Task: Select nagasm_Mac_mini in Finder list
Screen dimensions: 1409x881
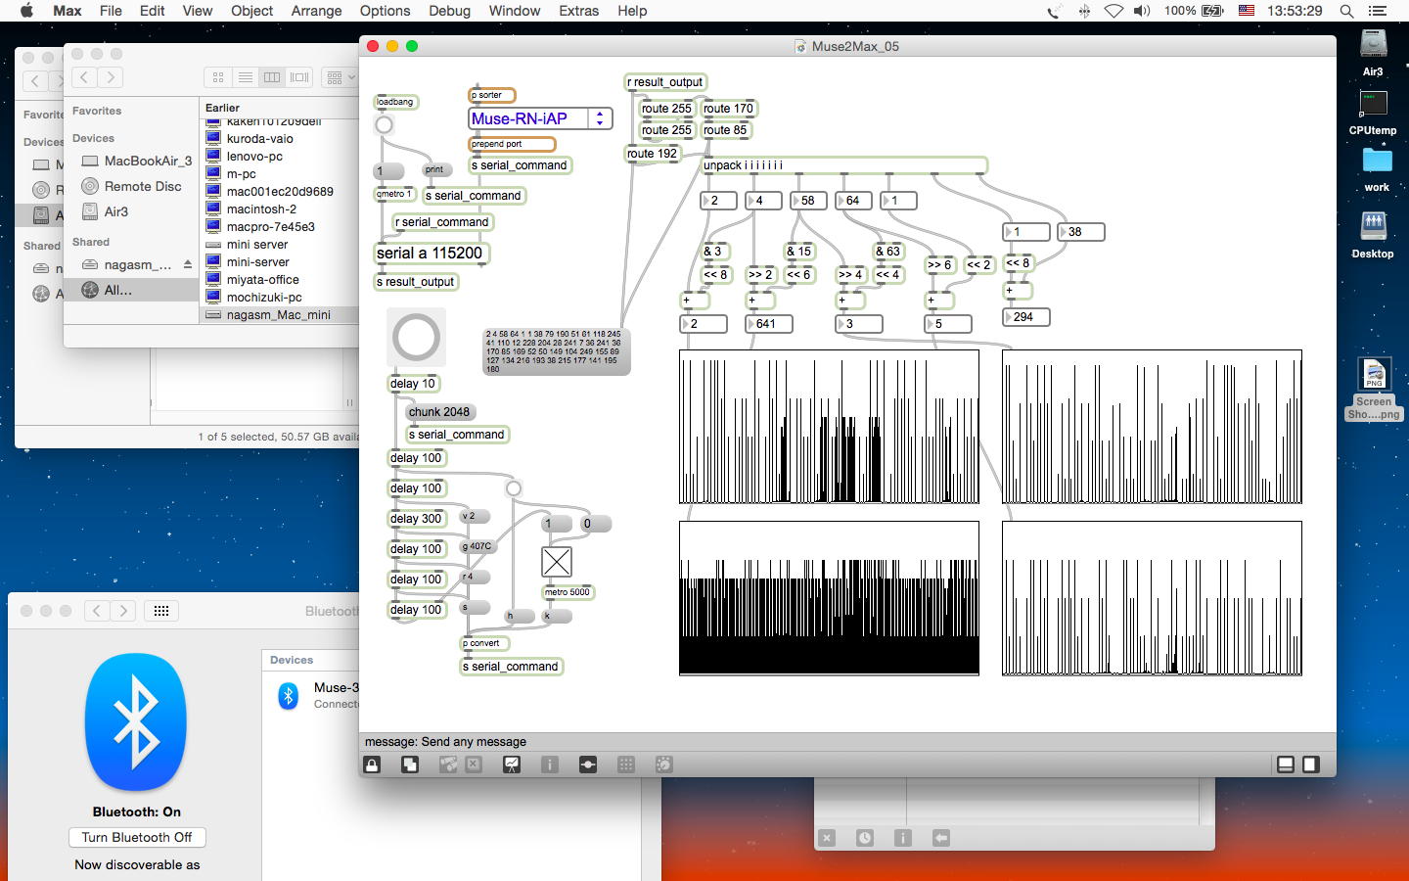Action: click(278, 315)
